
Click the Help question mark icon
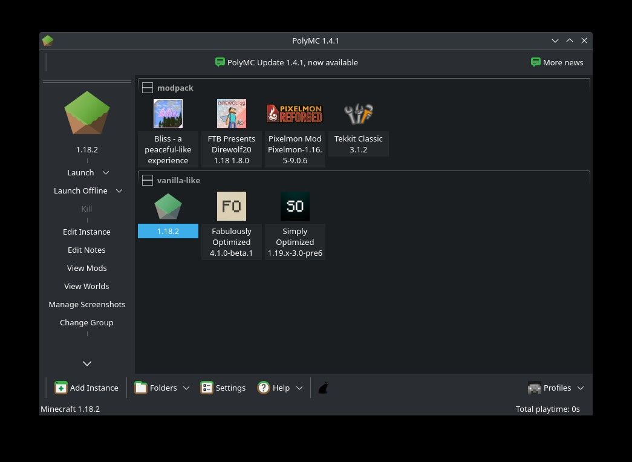[x=264, y=388]
